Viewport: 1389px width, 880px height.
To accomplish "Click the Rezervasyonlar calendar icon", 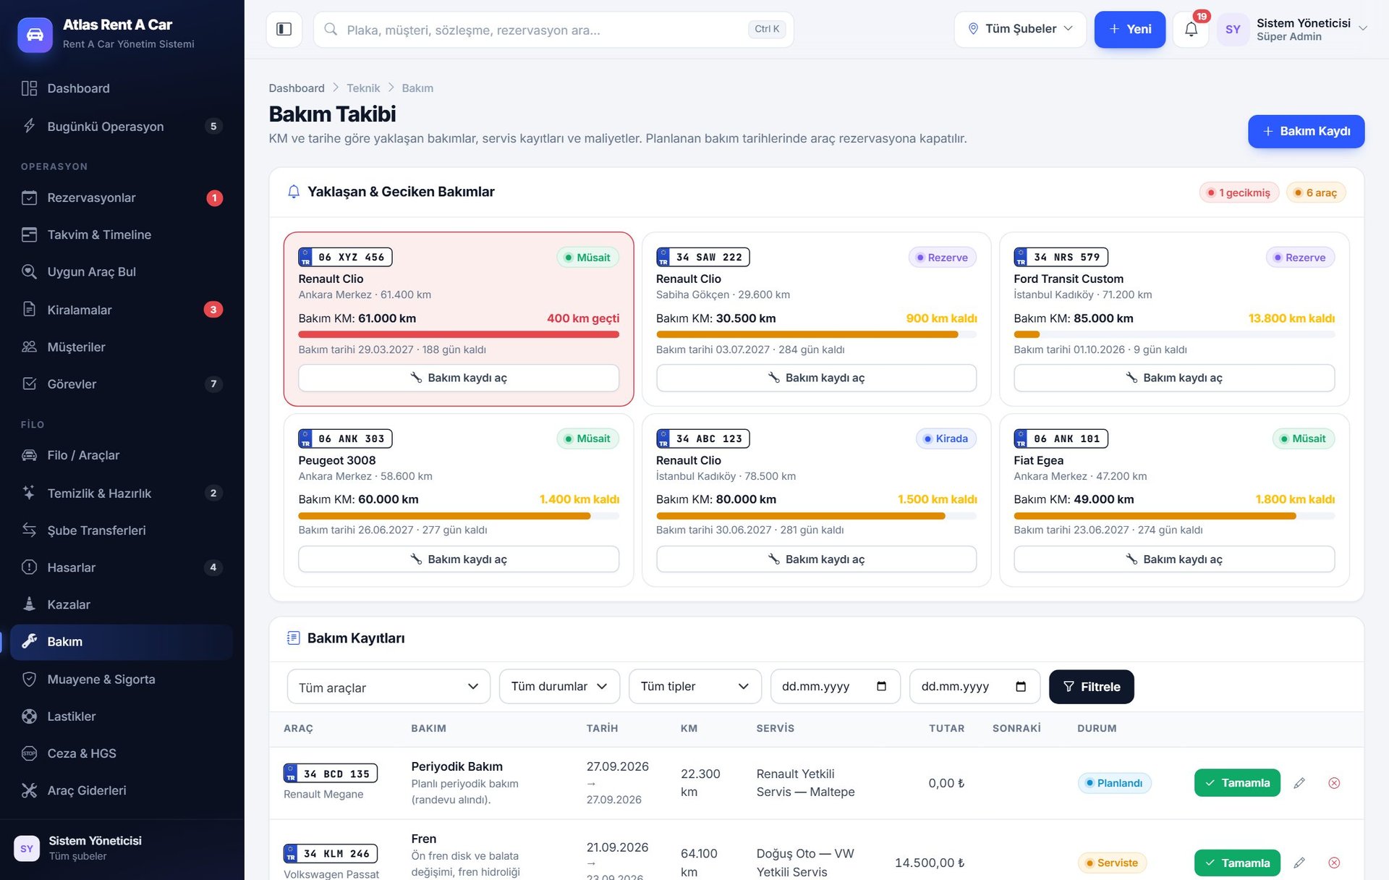I will click(x=29, y=198).
